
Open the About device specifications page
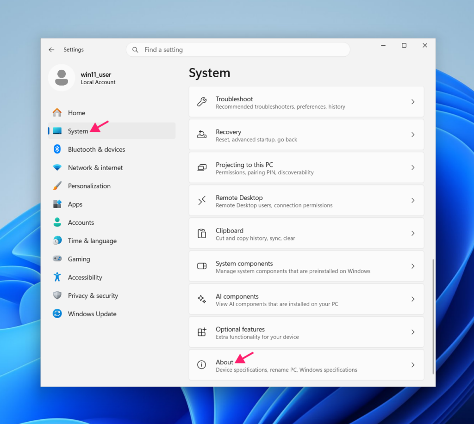click(x=306, y=365)
